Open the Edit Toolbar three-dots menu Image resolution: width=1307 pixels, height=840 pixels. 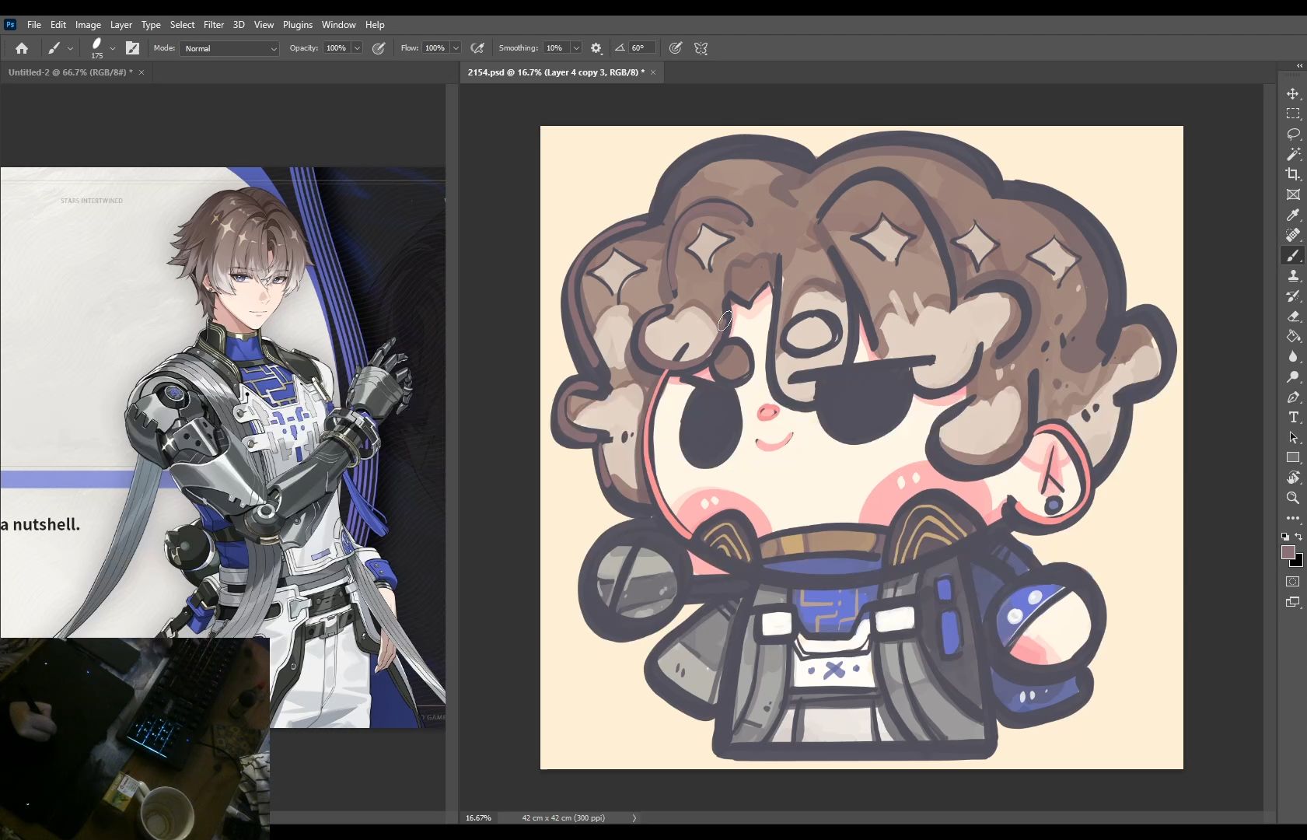(1293, 518)
